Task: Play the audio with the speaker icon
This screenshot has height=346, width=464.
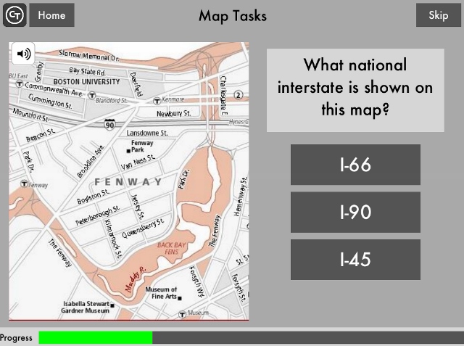Action: (24, 54)
